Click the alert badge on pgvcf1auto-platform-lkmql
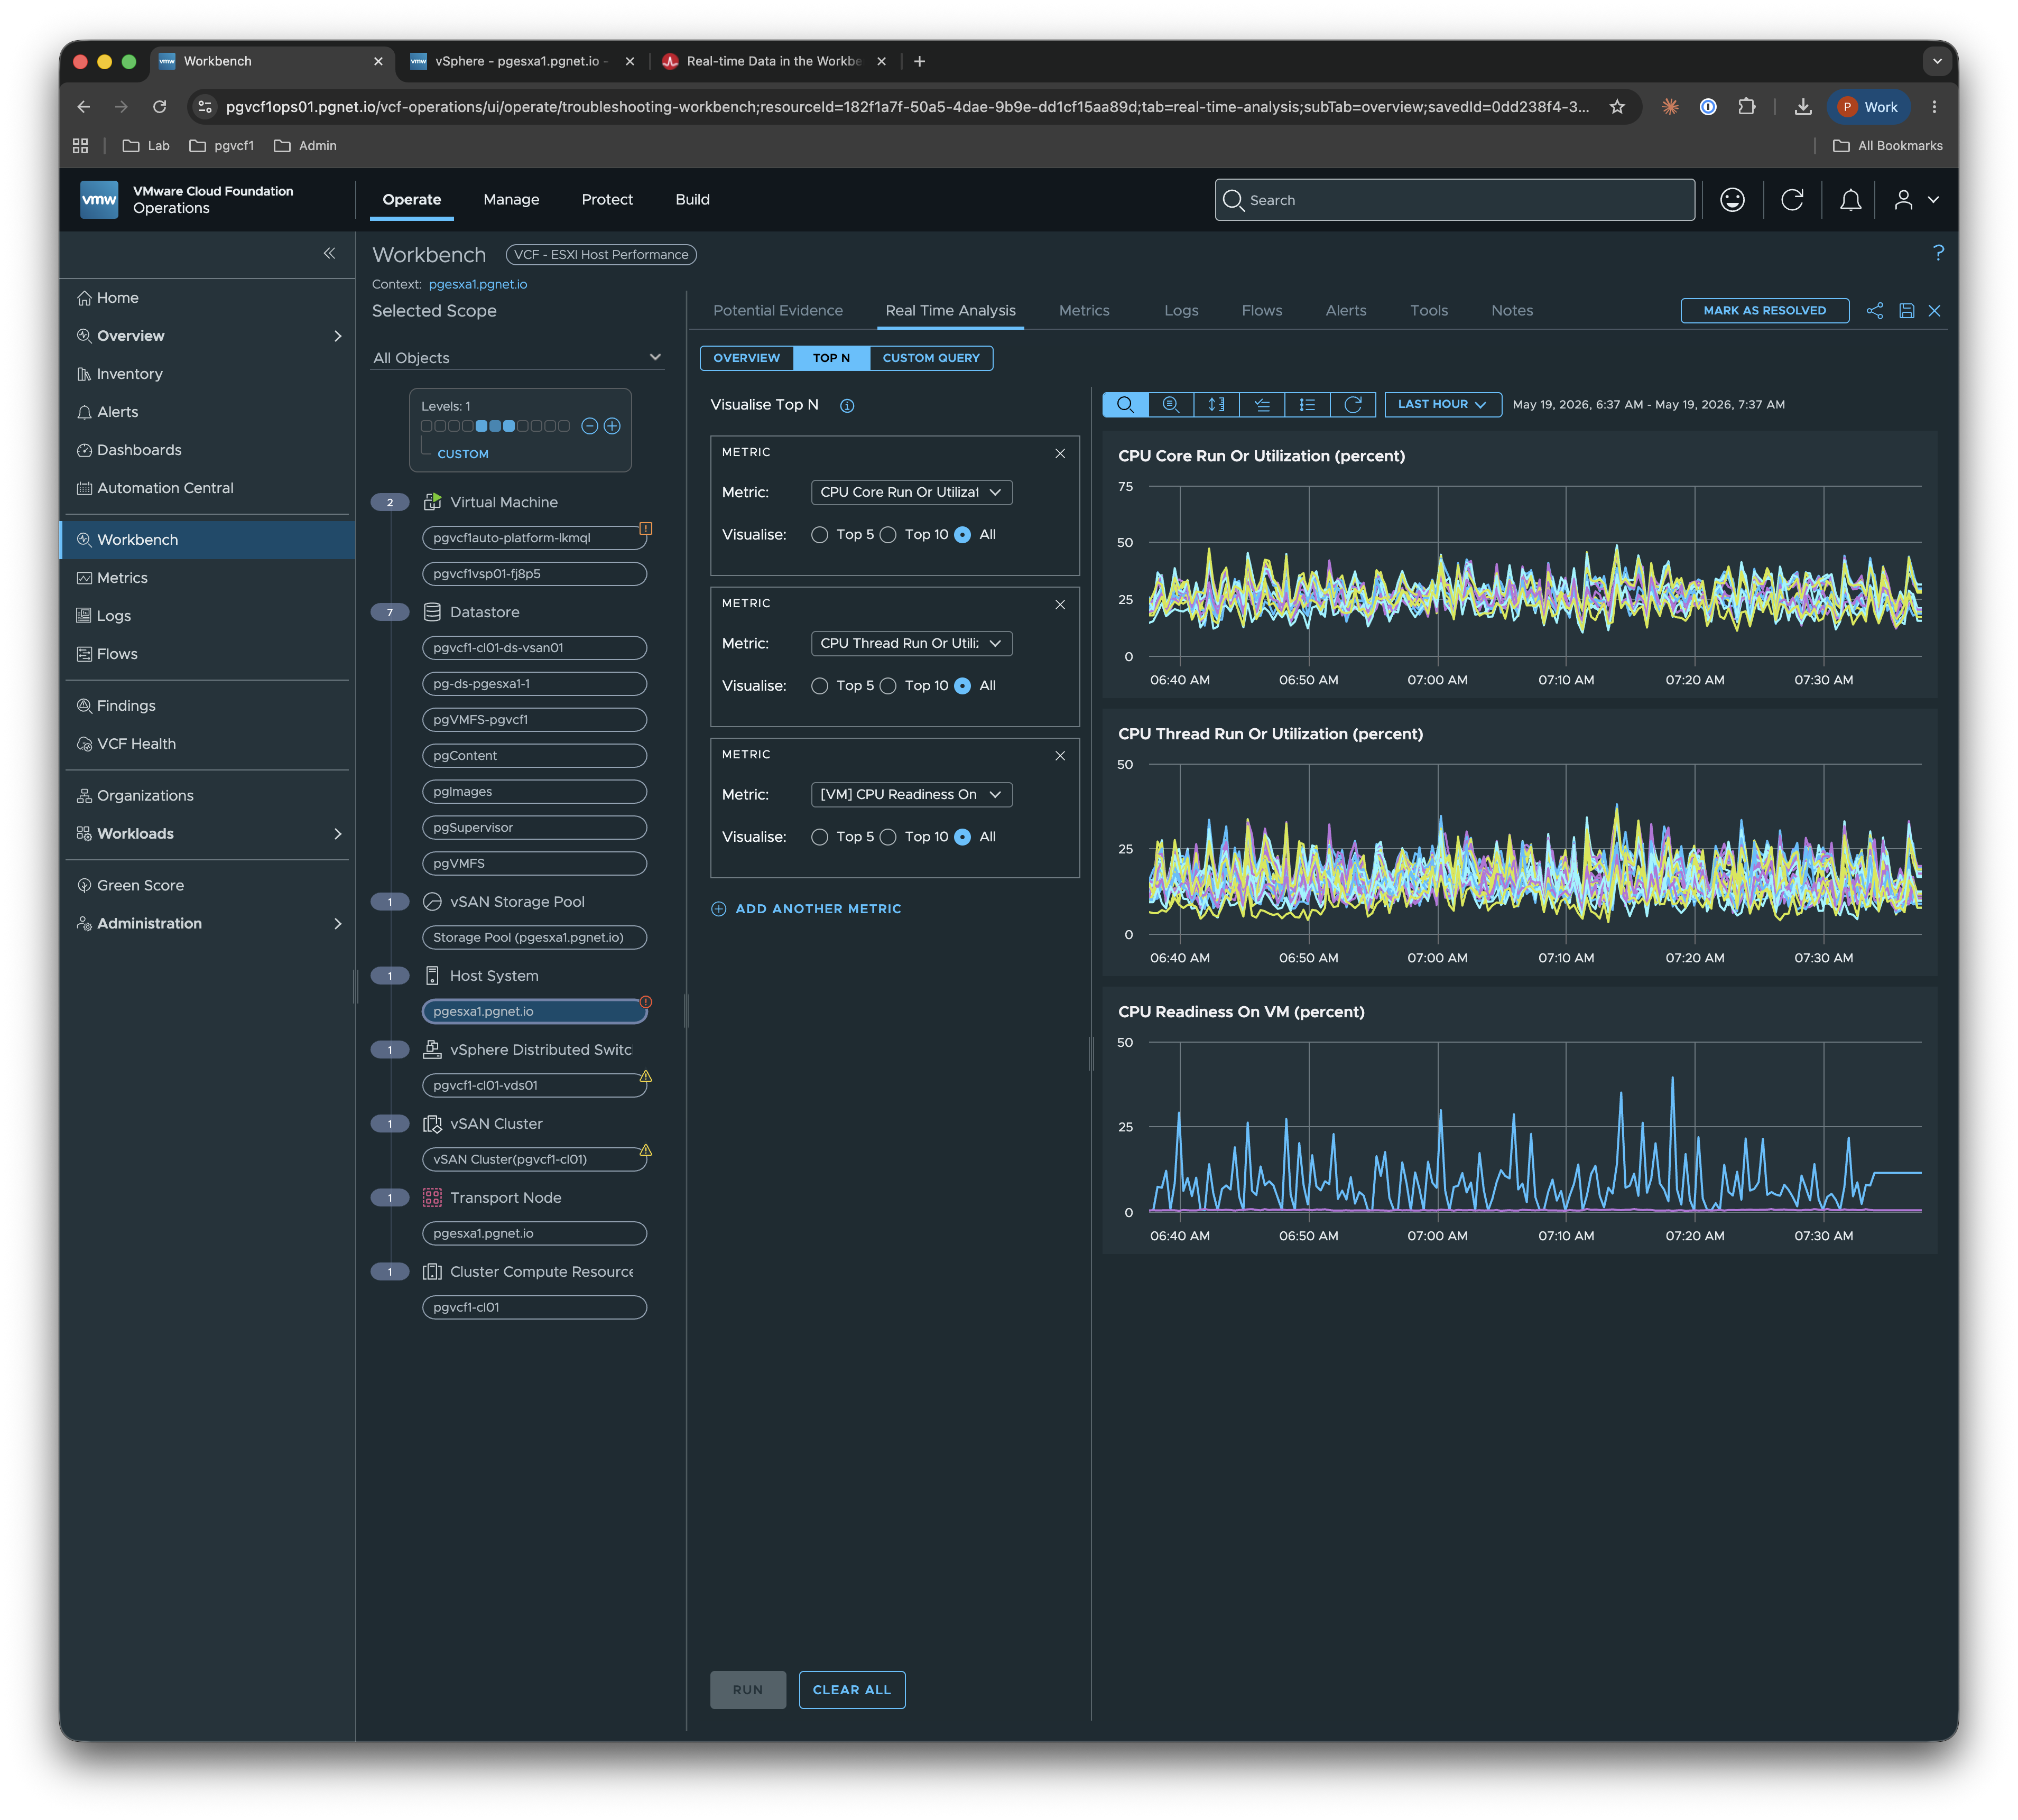This screenshot has height=1820, width=2018. [x=646, y=528]
